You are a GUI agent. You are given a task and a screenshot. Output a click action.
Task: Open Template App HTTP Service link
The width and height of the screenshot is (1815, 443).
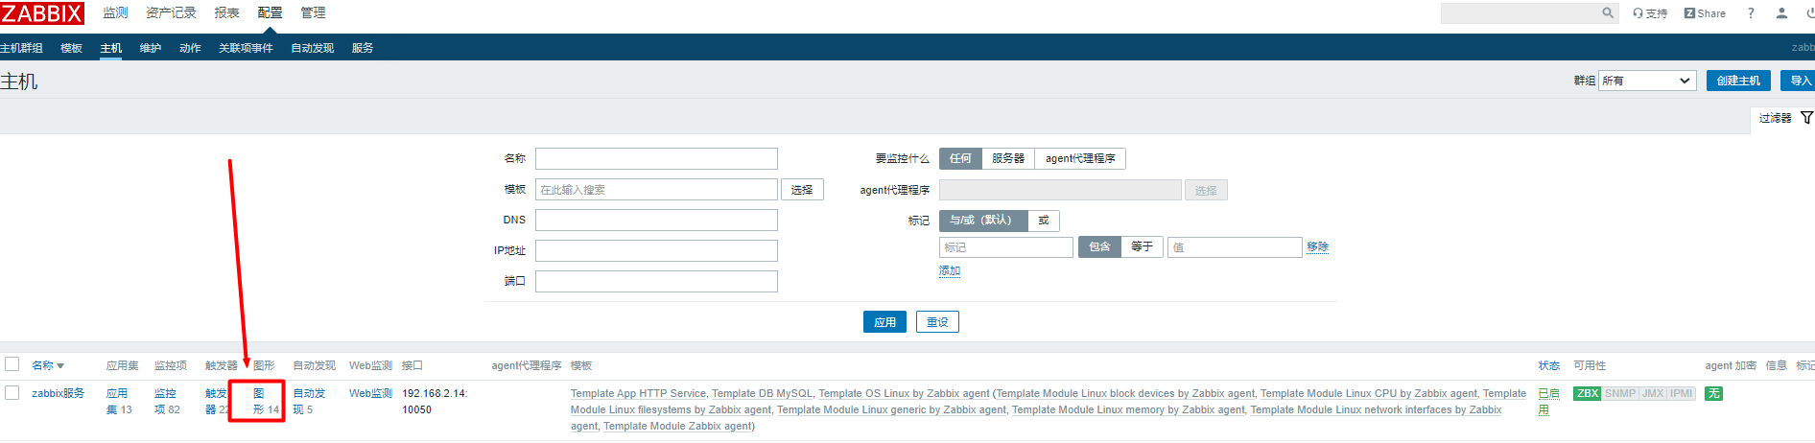pos(638,393)
